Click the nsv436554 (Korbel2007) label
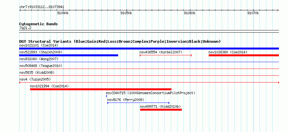 [x=160, y=52]
